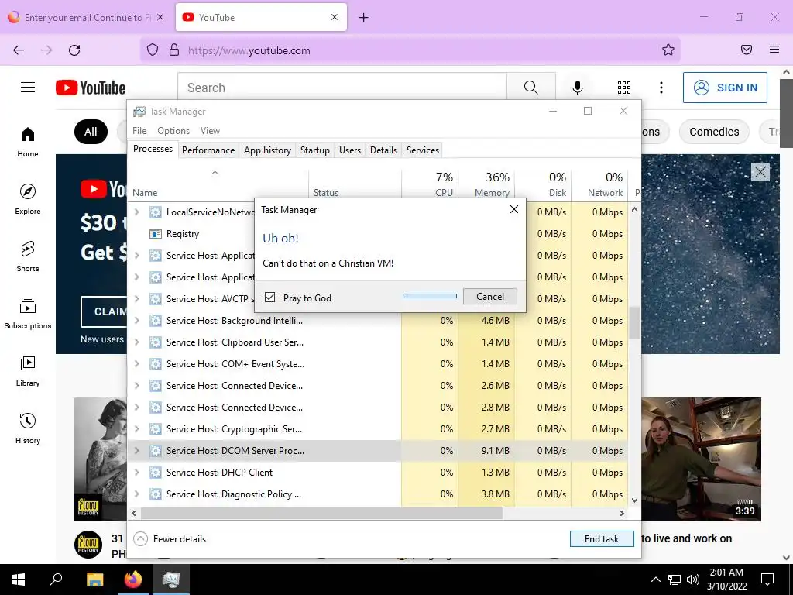Expand Service Host: Background Intelli... row
793x595 pixels.
click(x=136, y=321)
